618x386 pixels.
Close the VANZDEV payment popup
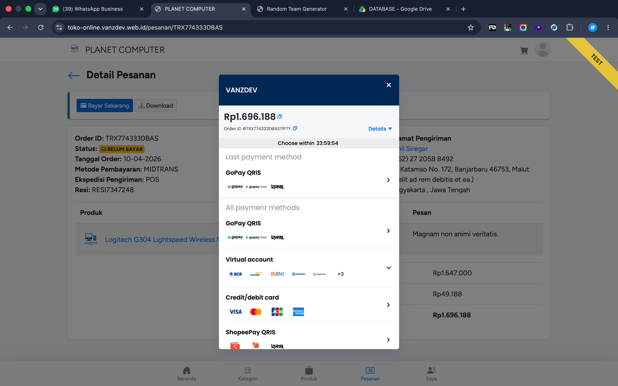tap(389, 85)
